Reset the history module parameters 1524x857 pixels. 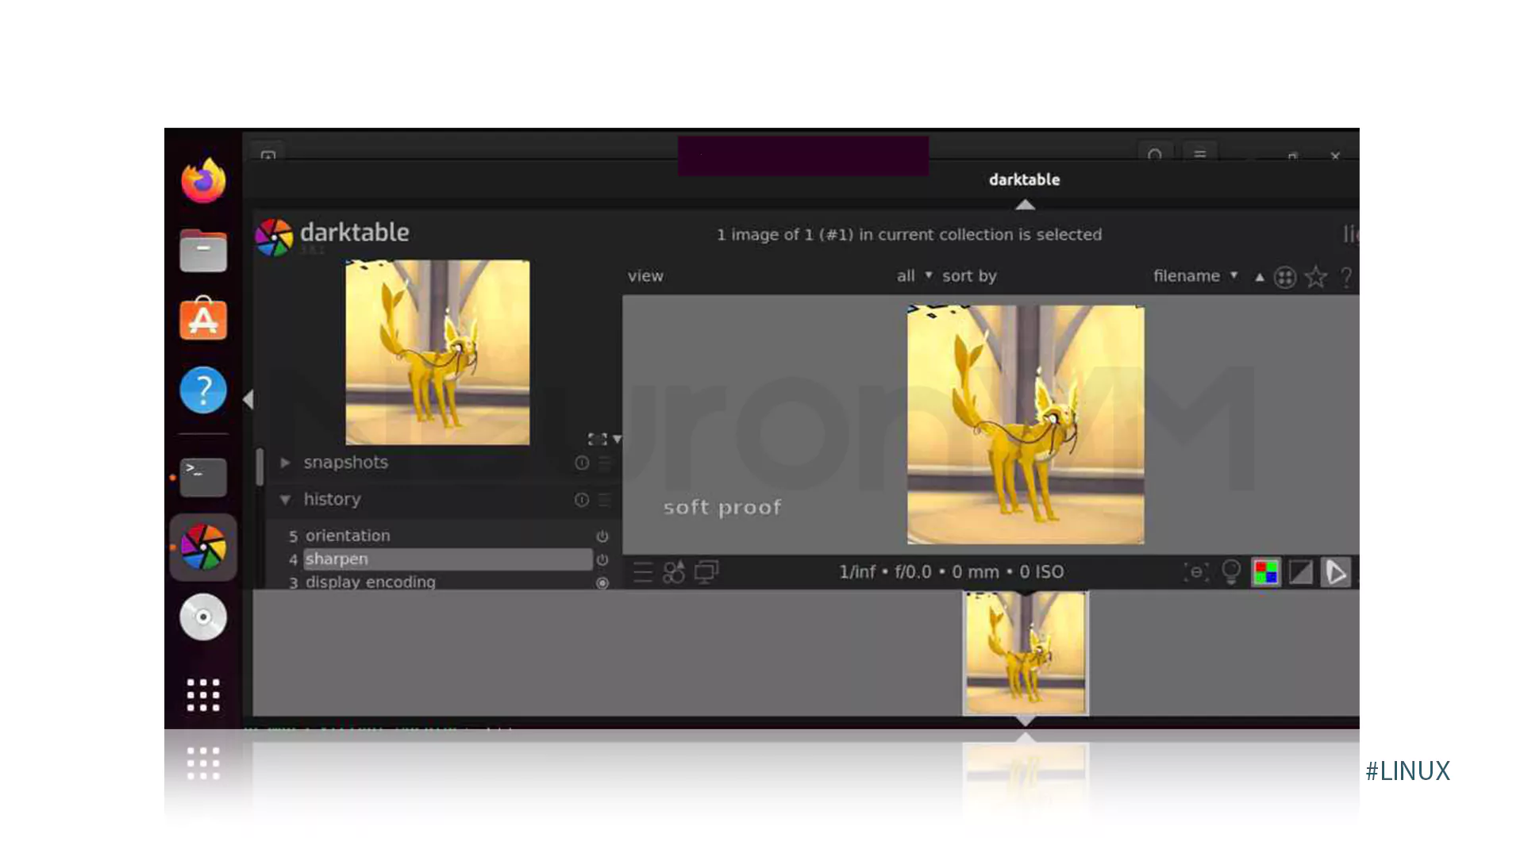pyautogui.click(x=582, y=500)
